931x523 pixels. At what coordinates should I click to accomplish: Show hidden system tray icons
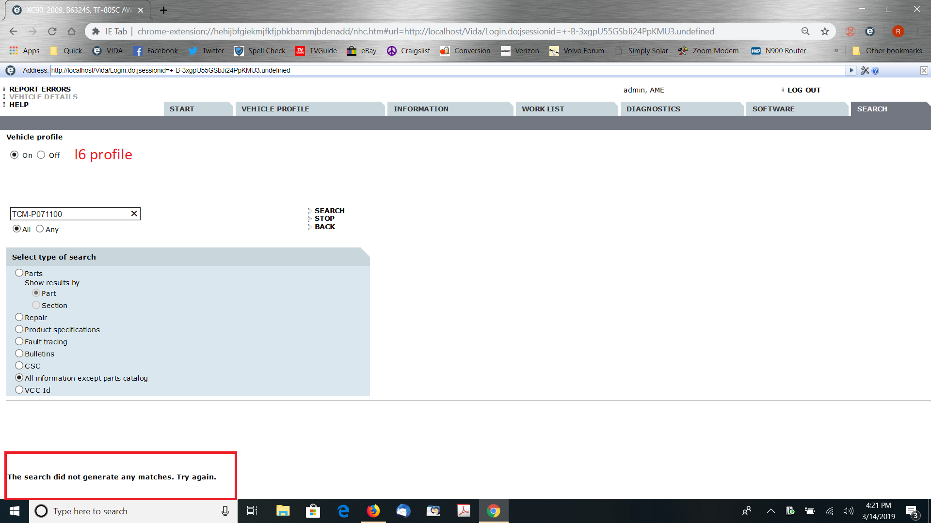pos(770,511)
